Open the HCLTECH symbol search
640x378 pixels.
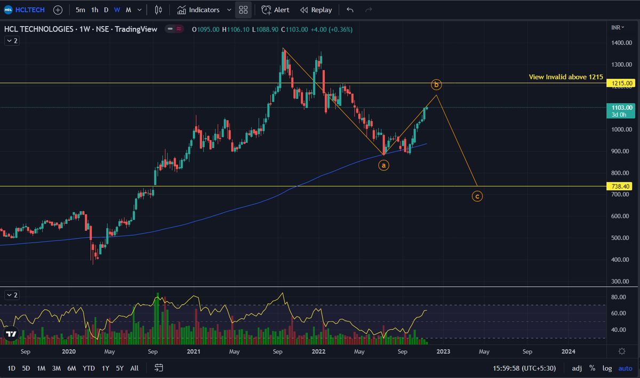25,10
